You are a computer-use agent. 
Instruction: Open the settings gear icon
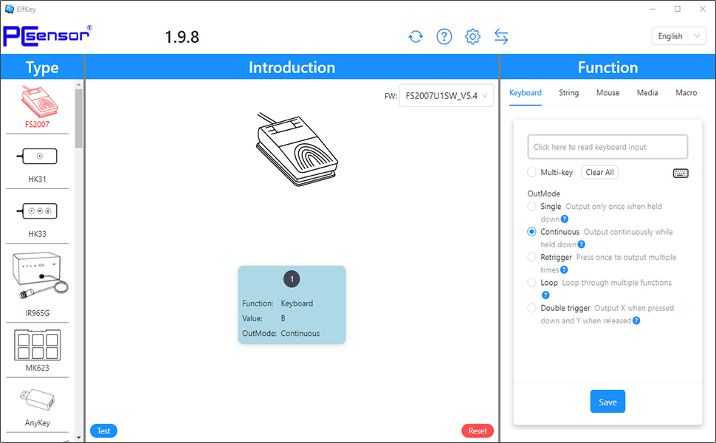[x=472, y=36]
